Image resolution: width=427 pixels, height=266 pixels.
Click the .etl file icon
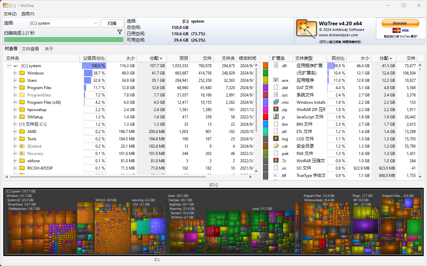point(276,132)
